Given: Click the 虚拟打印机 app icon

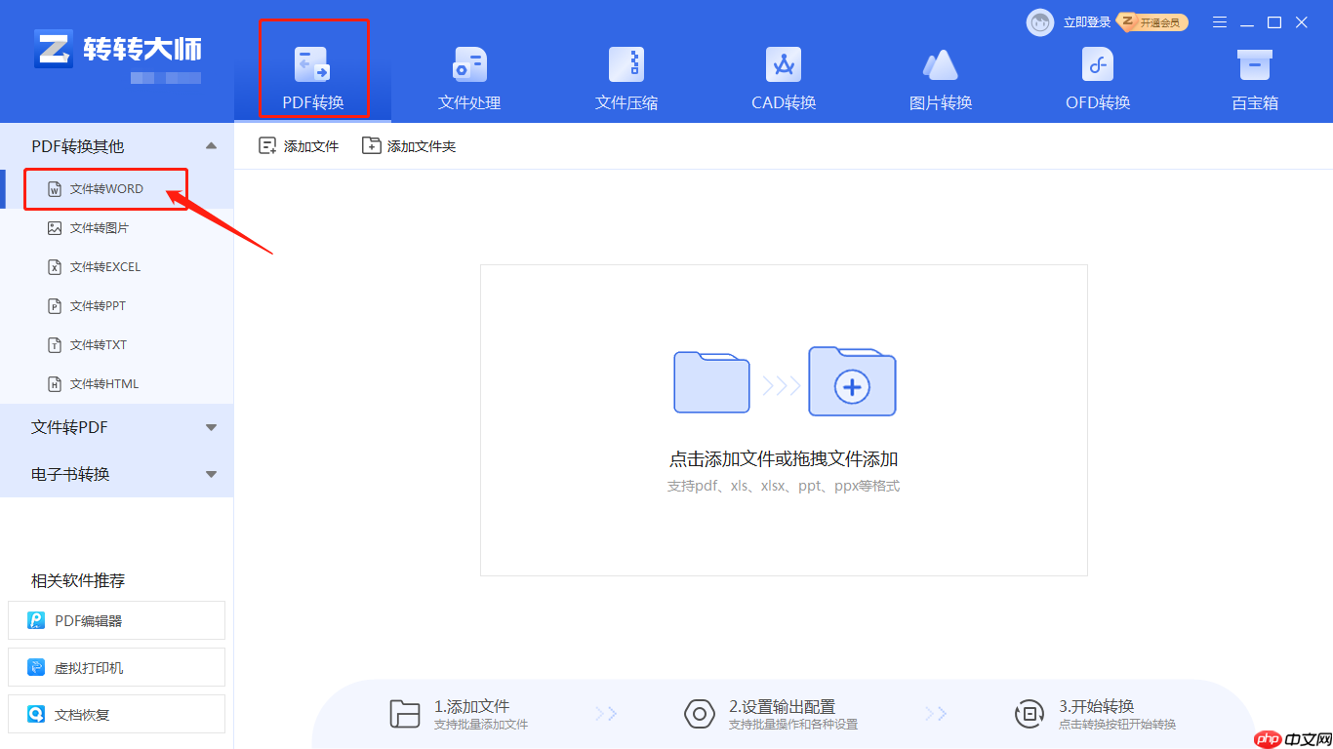Looking at the screenshot, I should (x=36, y=667).
